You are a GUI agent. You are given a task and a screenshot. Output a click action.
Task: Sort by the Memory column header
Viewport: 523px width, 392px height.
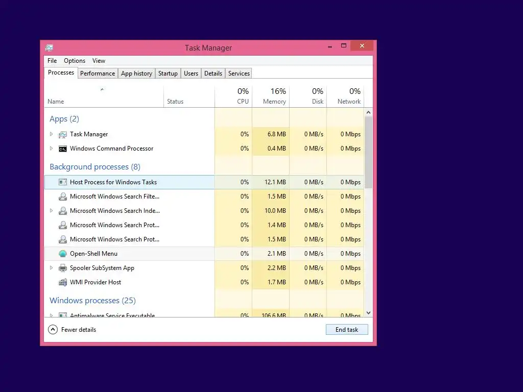(271, 96)
